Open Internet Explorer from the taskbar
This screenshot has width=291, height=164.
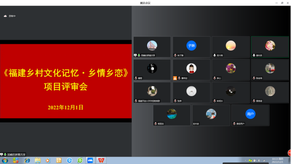(x=27, y=161)
